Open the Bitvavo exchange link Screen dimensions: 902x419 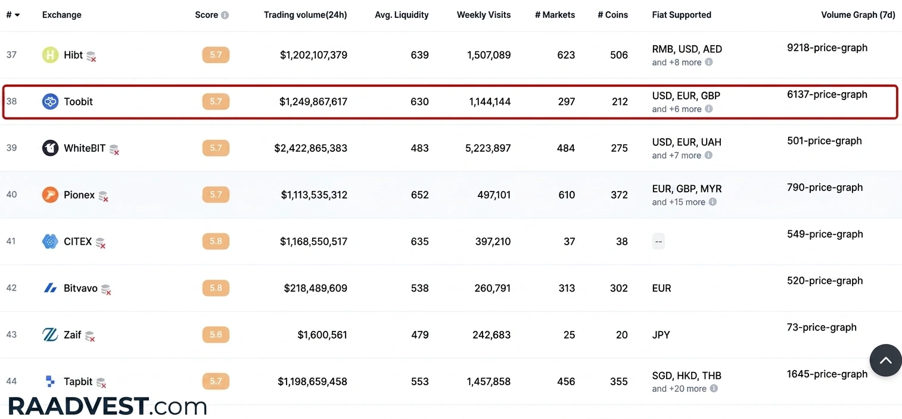(x=80, y=288)
